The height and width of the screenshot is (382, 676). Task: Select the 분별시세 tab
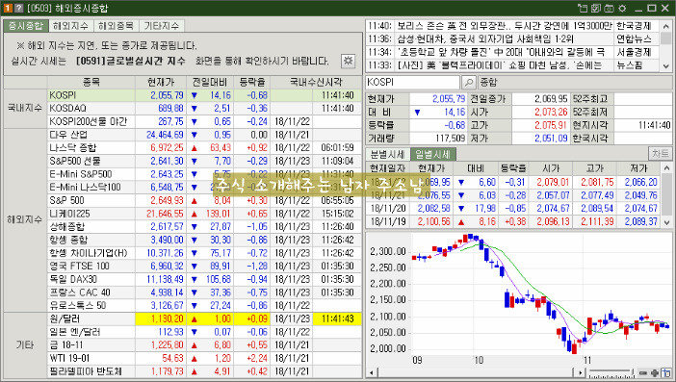[387, 154]
